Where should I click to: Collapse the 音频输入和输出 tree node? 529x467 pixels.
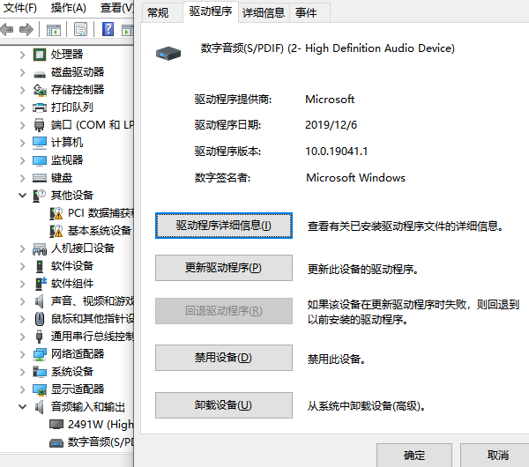coord(22,407)
